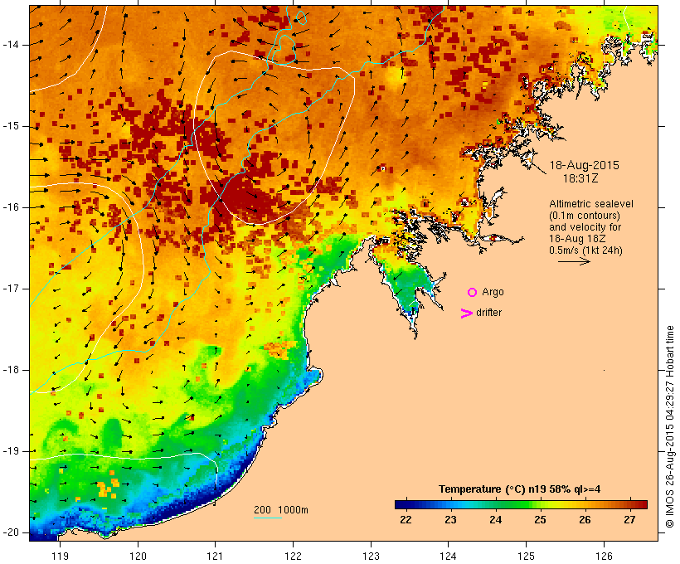Click the colorbar tick label '26'
Screen dimensions: 680x564
click(x=585, y=520)
